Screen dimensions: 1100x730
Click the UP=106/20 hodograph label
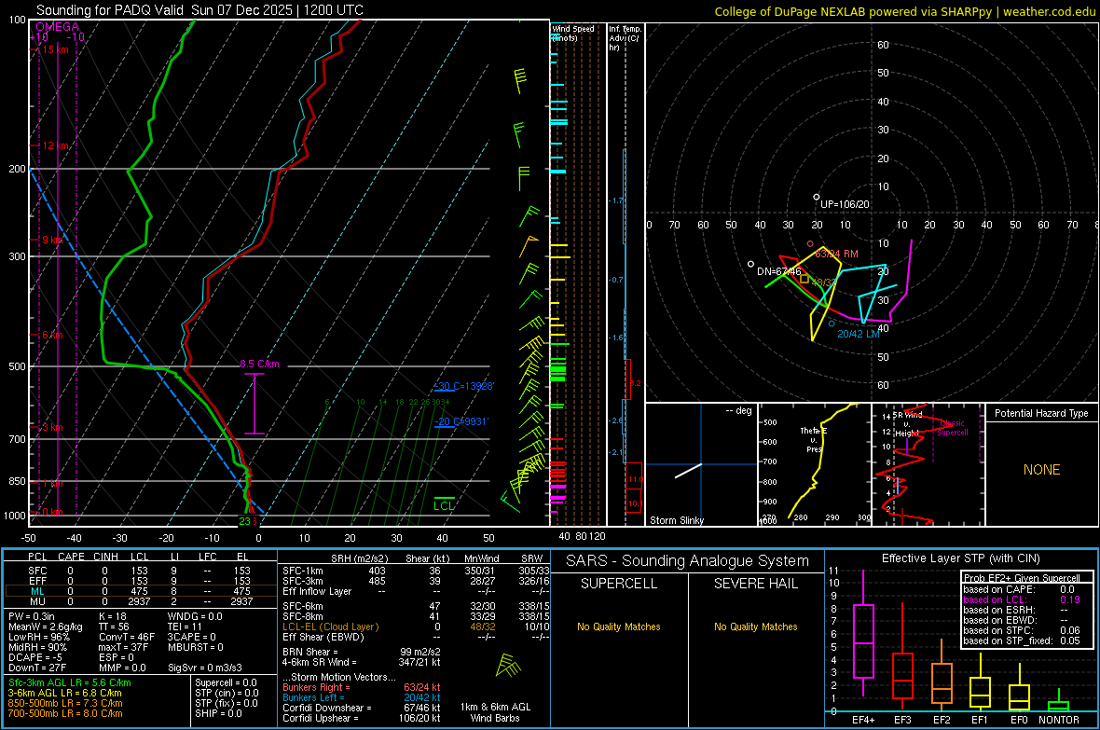845,204
